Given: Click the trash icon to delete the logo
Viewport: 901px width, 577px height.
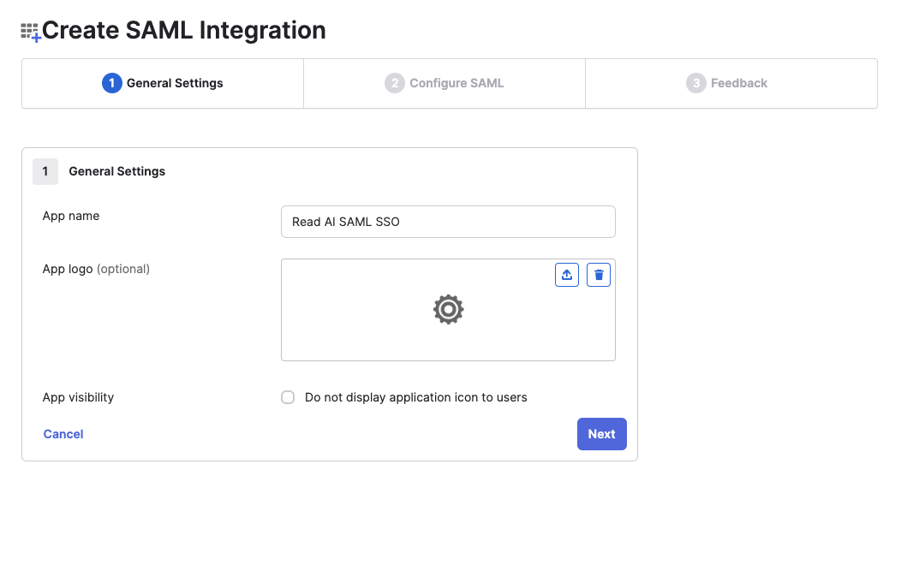Looking at the screenshot, I should coord(599,274).
